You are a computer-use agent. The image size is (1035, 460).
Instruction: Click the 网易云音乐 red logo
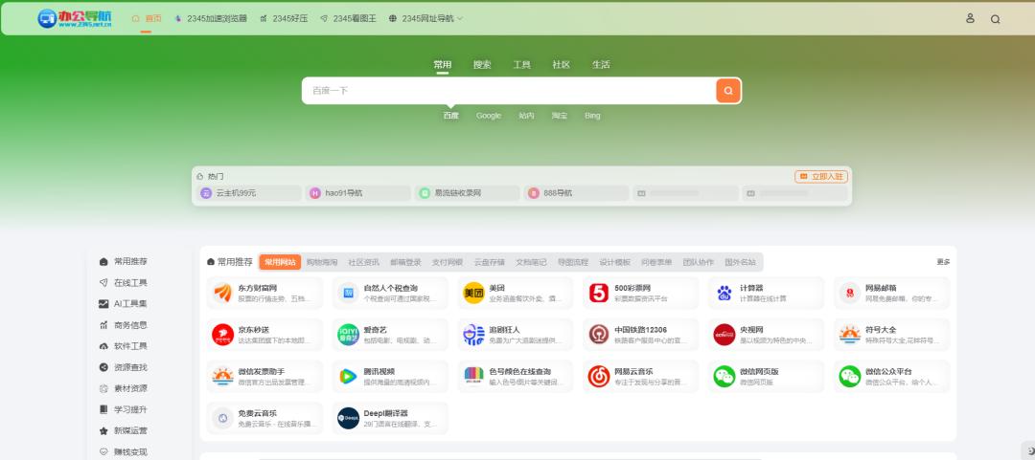[599, 377]
